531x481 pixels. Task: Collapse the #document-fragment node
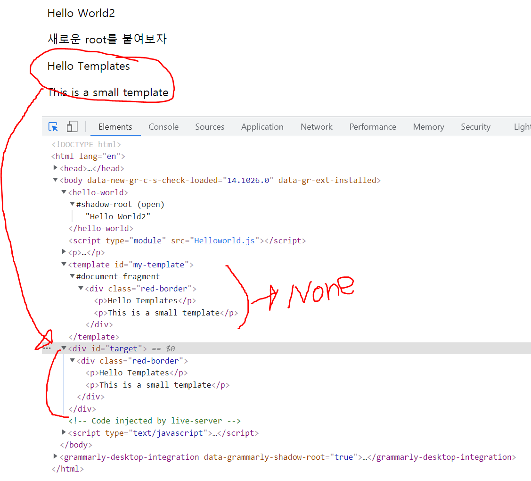click(72, 276)
